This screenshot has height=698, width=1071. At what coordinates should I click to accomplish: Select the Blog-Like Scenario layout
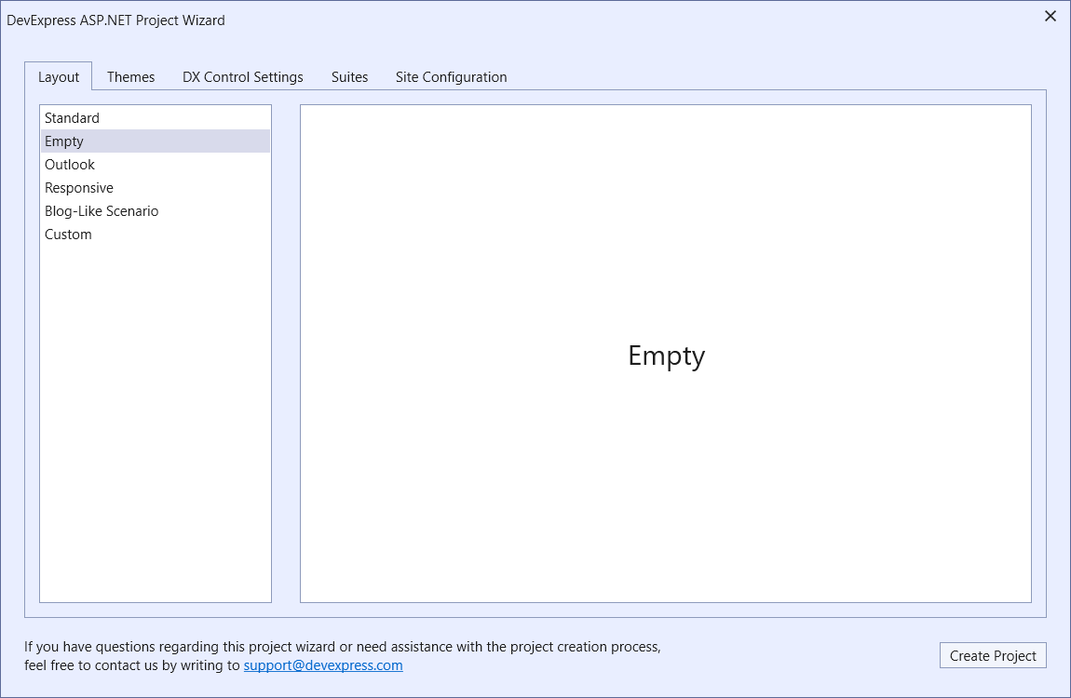tap(155, 211)
